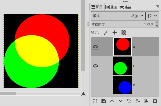The image size is (161, 106).
Task: Select the B layer thumbnail
Action: tap(123, 85)
